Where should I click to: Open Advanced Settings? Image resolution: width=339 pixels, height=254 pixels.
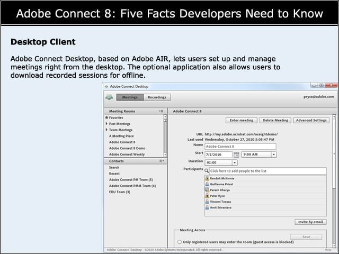[311, 120]
